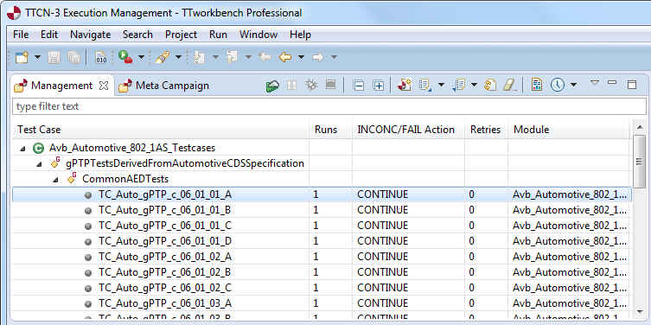Click the Pause execution icon

[292, 86]
